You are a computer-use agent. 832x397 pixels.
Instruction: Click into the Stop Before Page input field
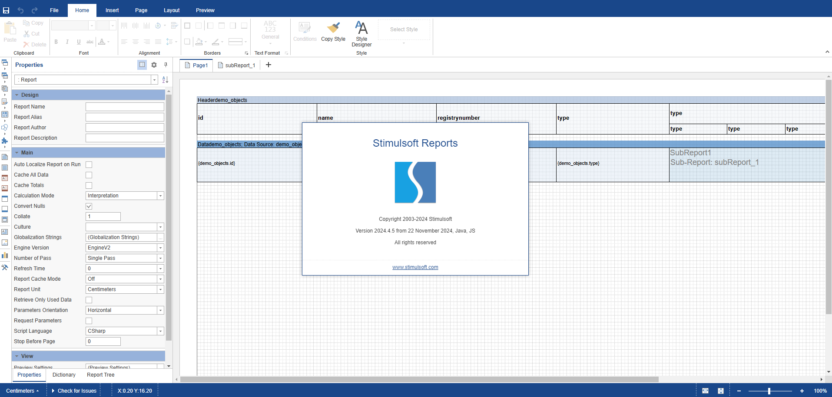click(x=103, y=341)
